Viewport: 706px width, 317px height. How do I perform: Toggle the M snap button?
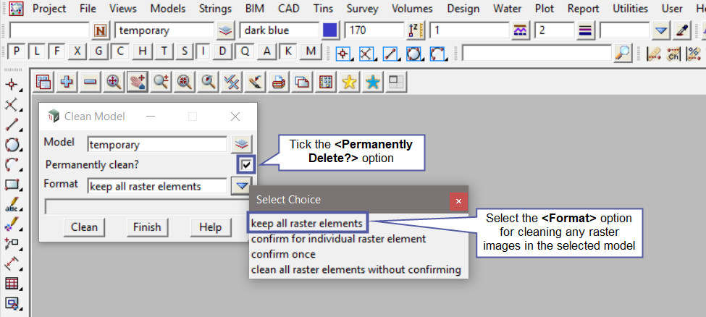pos(311,52)
